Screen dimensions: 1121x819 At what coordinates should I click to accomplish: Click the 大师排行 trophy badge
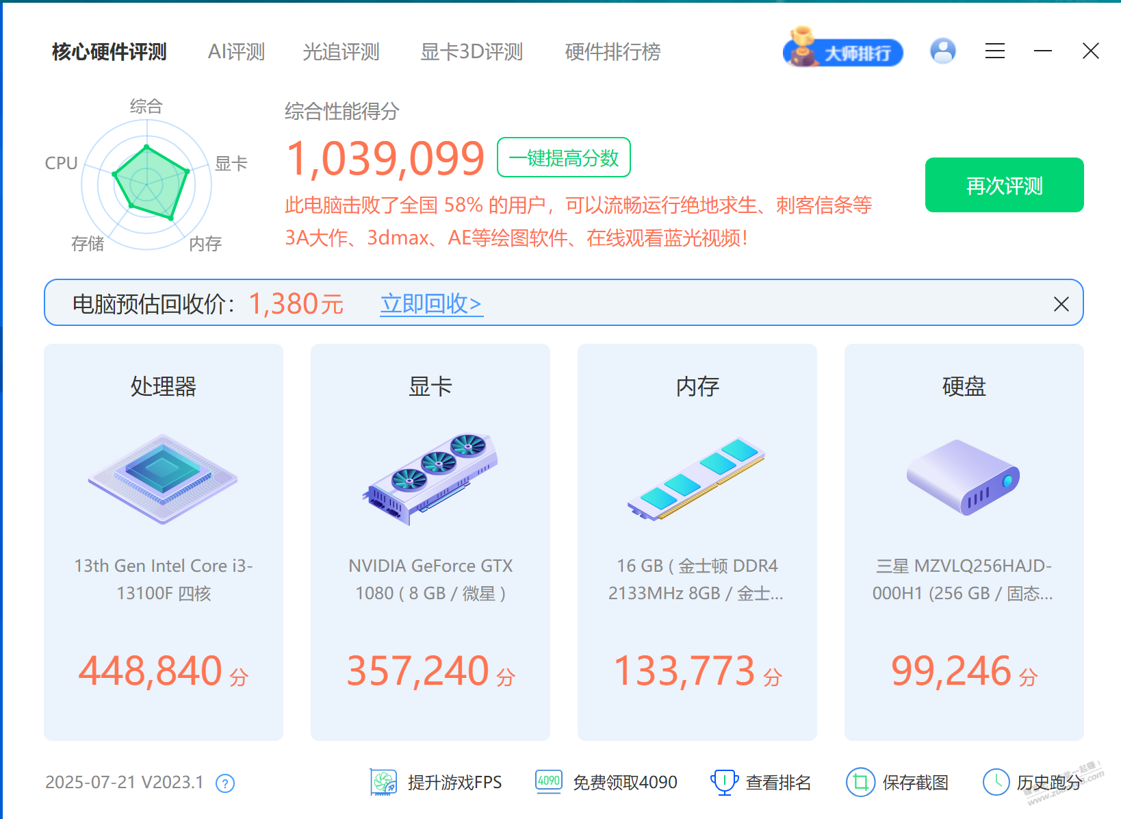click(842, 48)
